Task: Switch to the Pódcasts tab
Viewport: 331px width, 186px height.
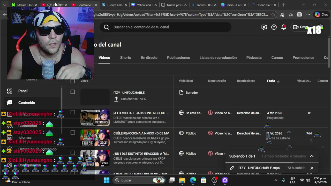Action: pyautogui.click(x=254, y=58)
